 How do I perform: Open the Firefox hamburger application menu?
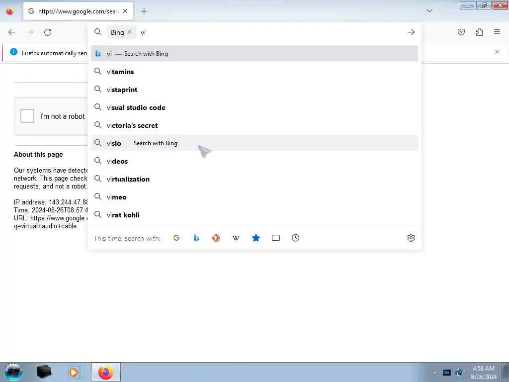click(497, 32)
